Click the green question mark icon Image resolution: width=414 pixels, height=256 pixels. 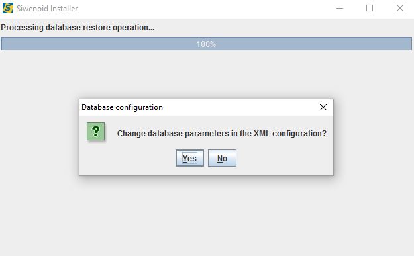coord(95,131)
